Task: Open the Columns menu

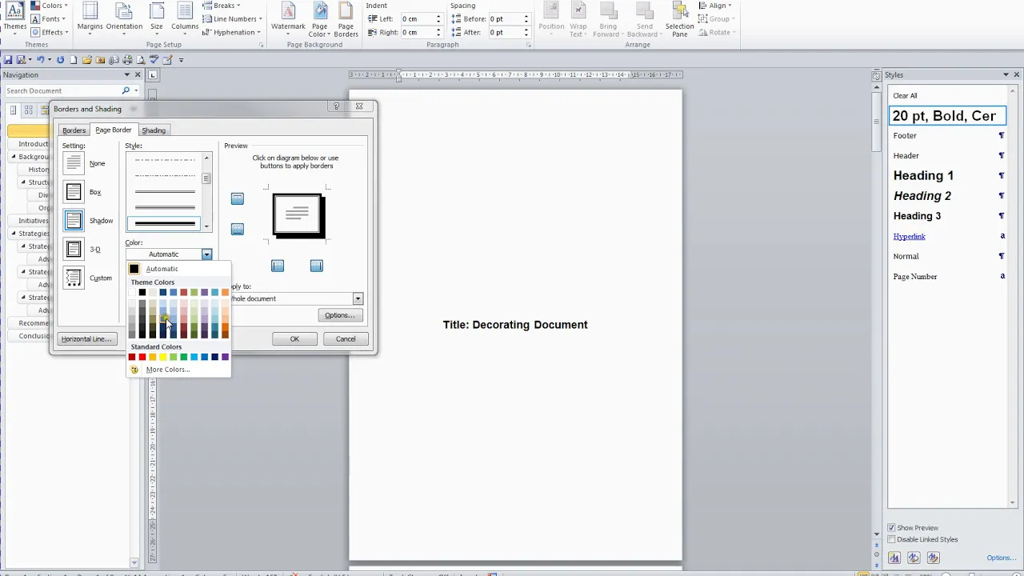Action: click(184, 19)
